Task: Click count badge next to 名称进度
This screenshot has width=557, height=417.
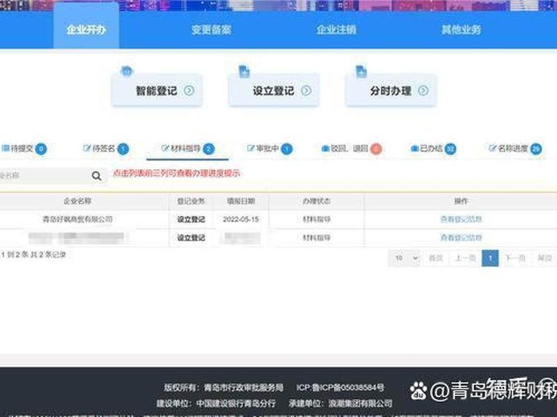Action: pos(536,149)
